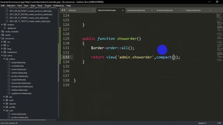
Task: Open the Tools menu
Action: [40, 6]
